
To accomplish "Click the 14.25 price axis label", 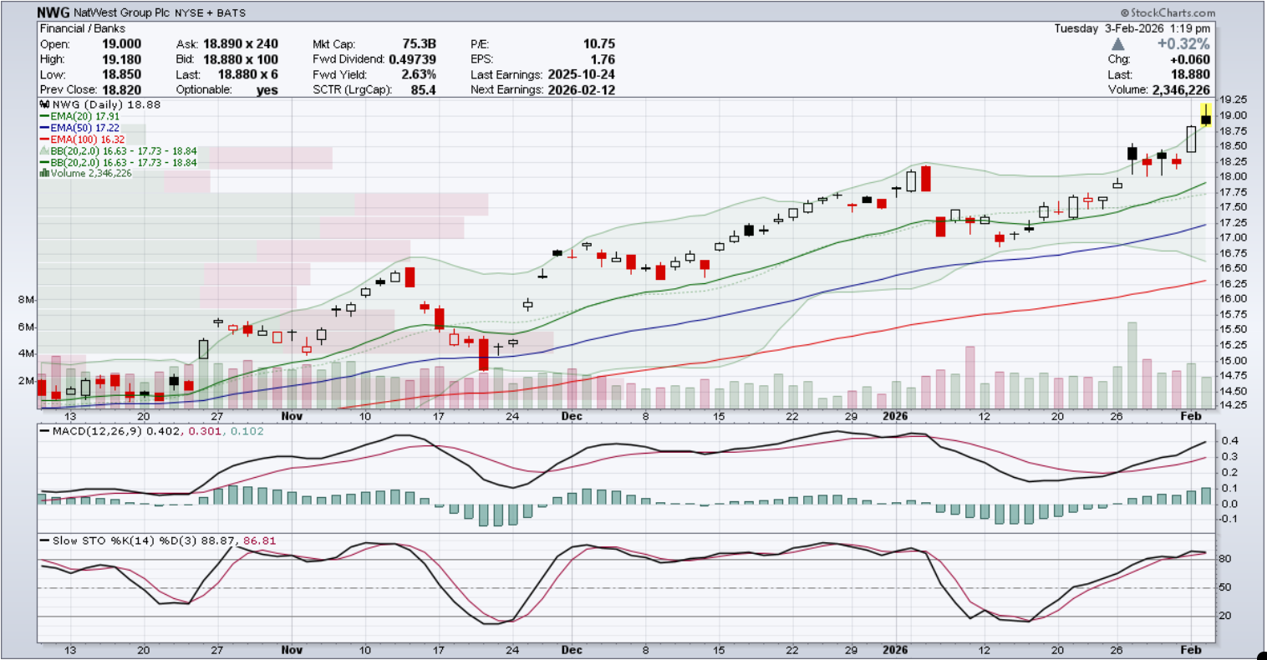I will pyautogui.click(x=1232, y=406).
